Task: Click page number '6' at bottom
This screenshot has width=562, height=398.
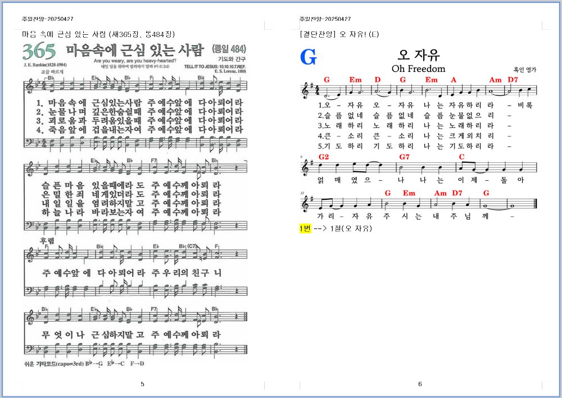Action: 420,384
